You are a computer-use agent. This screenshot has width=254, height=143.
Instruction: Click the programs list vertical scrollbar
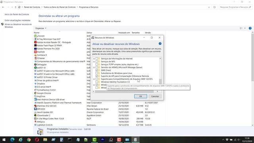pyautogui.click(x=252, y=57)
